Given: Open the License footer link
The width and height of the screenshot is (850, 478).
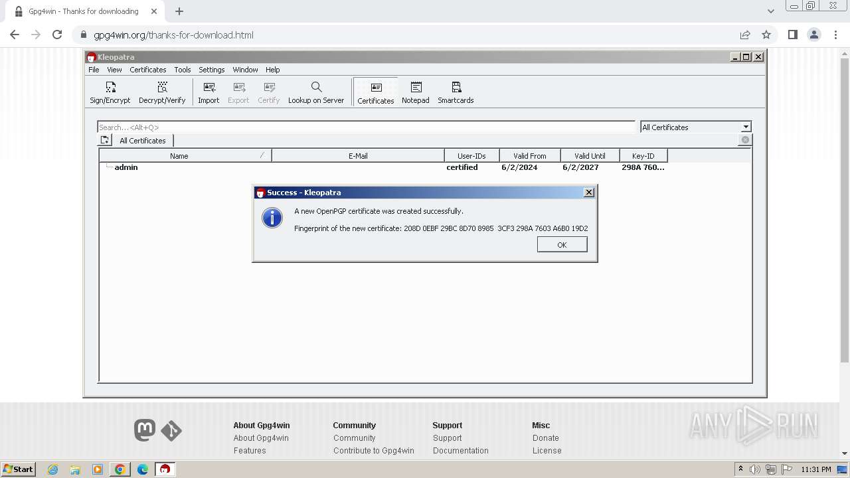Looking at the screenshot, I should pyautogui.click(x=547, y=450).
